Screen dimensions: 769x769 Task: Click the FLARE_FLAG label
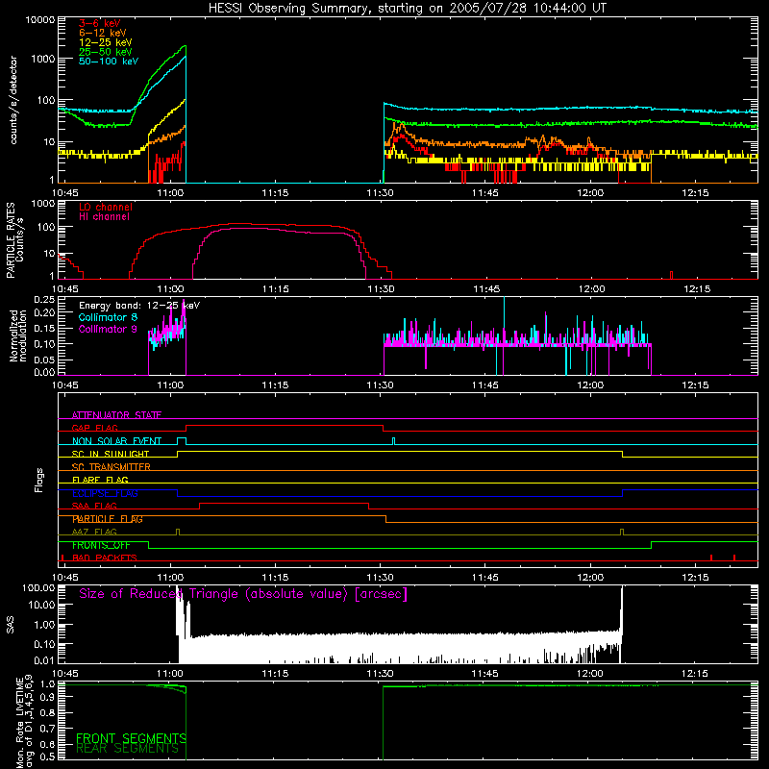click(100, 480)
